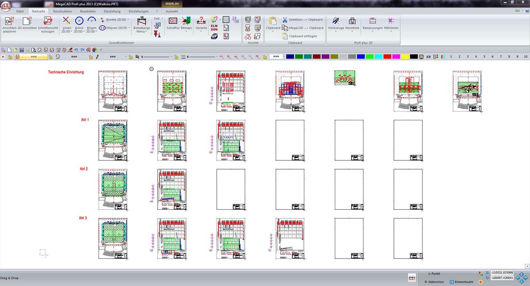Switch to the Konstruktion ribbon tab
Image resolution: width=530 pixels, height=286 pixels.
click(62, 11)
